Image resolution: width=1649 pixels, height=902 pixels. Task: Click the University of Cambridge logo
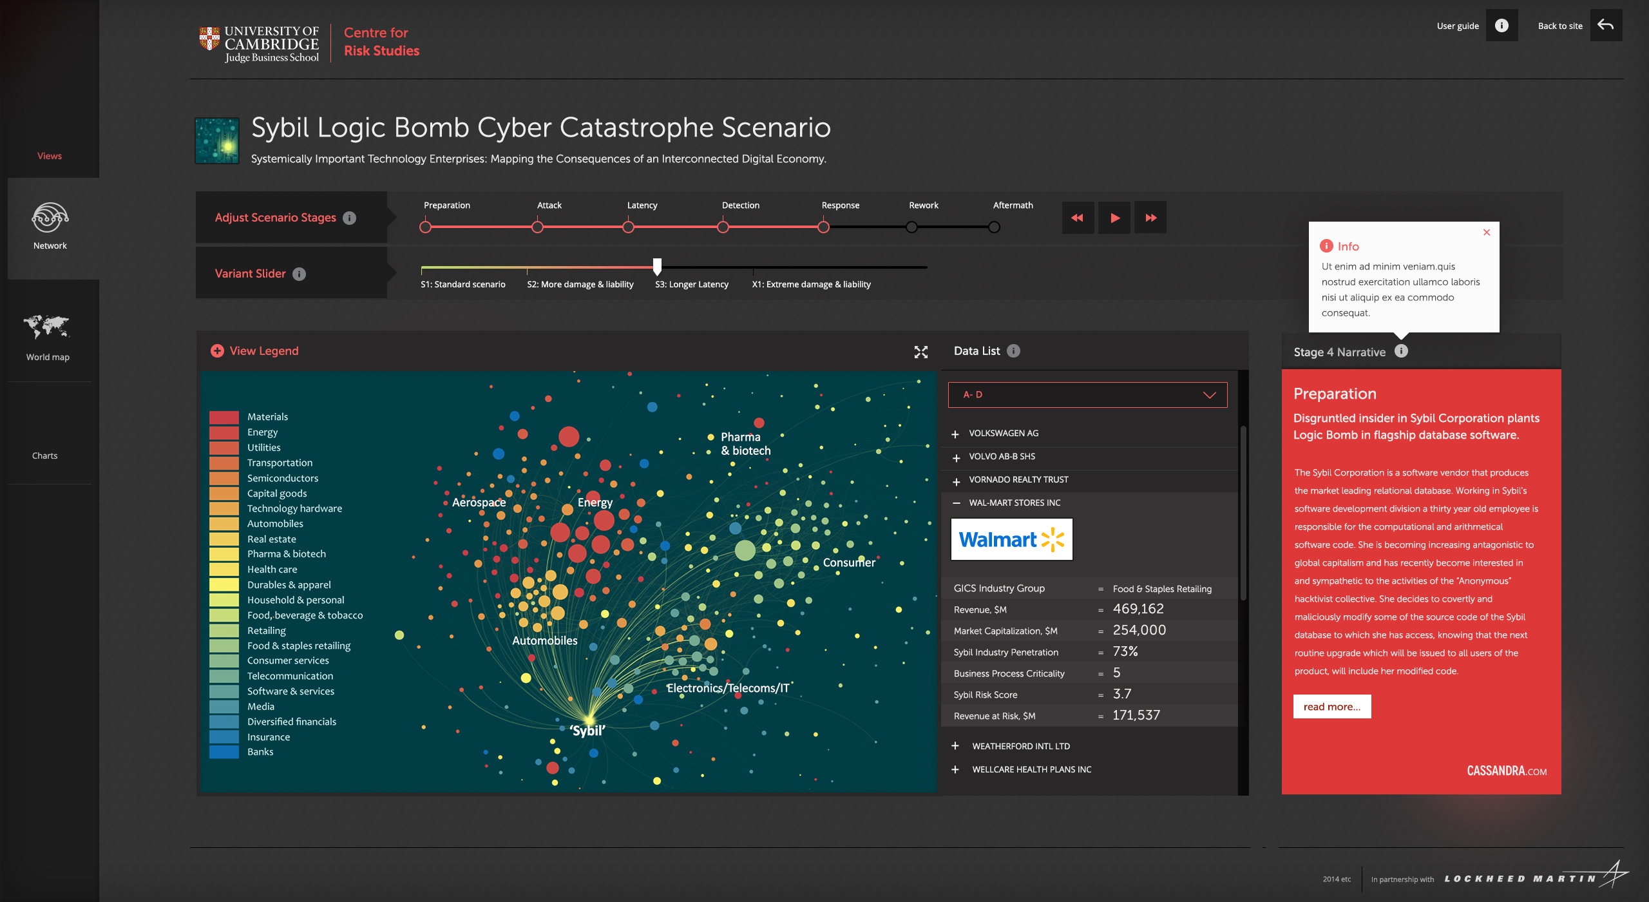pos(259,44)
